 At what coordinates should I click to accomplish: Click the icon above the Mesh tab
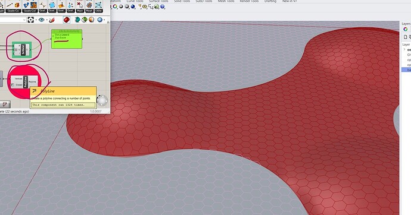click(89, 5)
